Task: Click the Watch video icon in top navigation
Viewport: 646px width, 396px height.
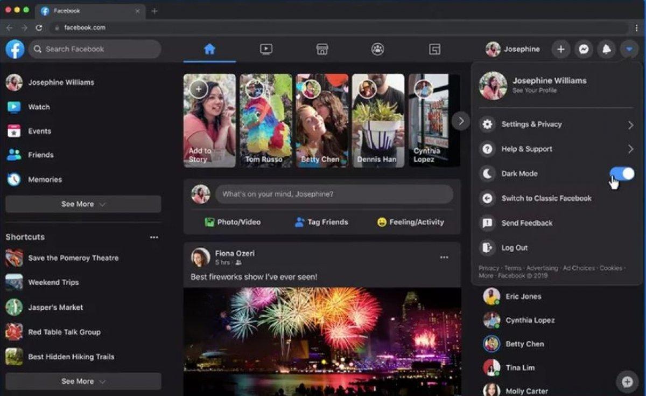Action: [x=266, y=49]
